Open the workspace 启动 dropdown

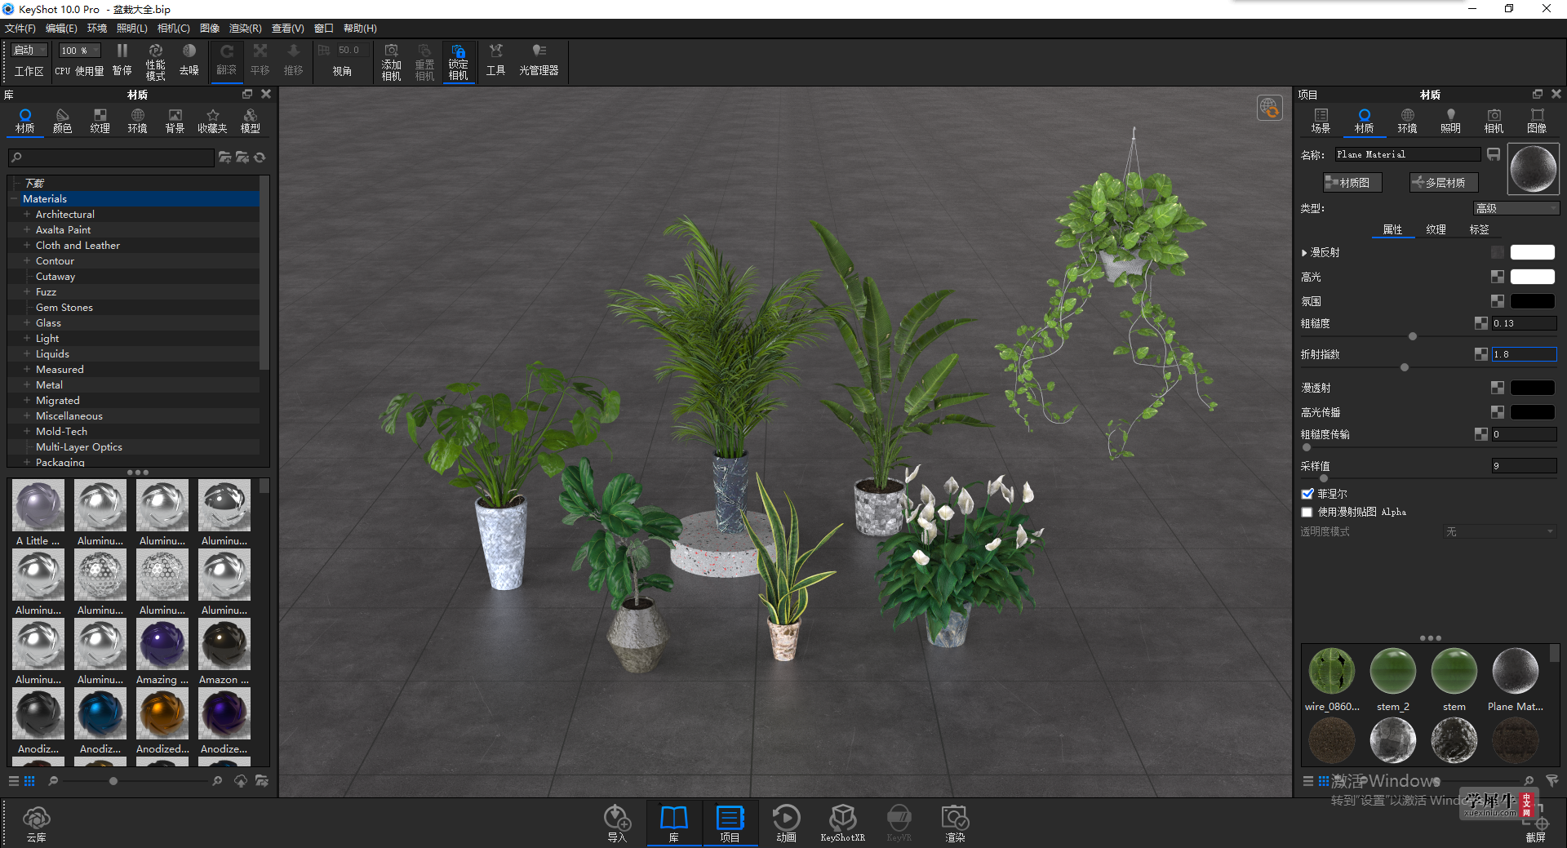pyautogui.click(x=30, y=50)
